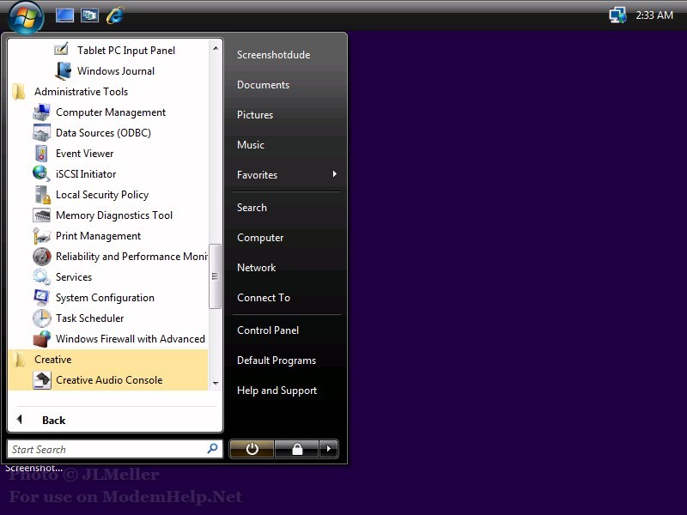
Task: Open Favorites from the Start menu
Action: pos(257,175)
